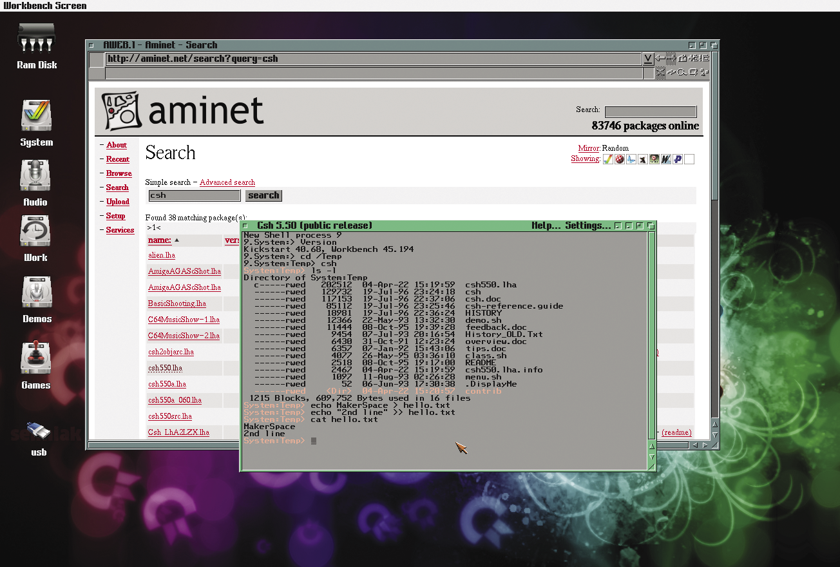Click the aminet header Search input box
Viewport: 840px width, 567px height.
(651, 111)
